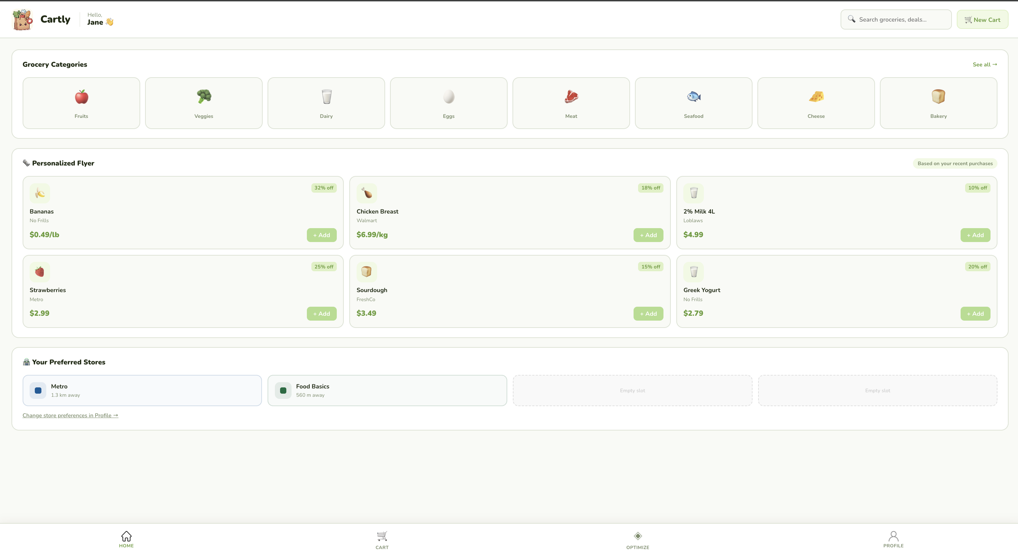Screen dimensions: 1018x555
Task: Add Bananas to the cart
Action: [x=321, y=235]
